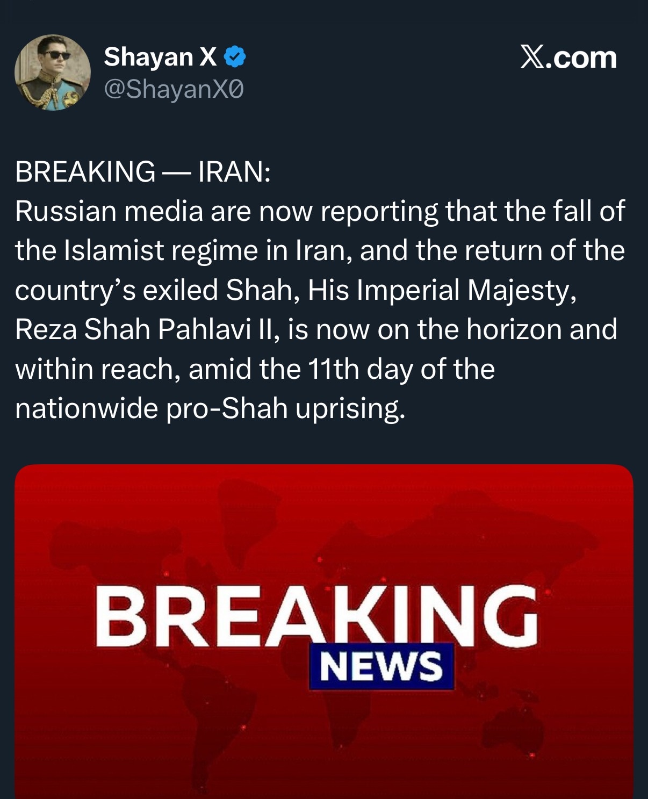Click the stylized X glyph in X.com
This screenshot has height=799, width=648.
click(531, 57)
